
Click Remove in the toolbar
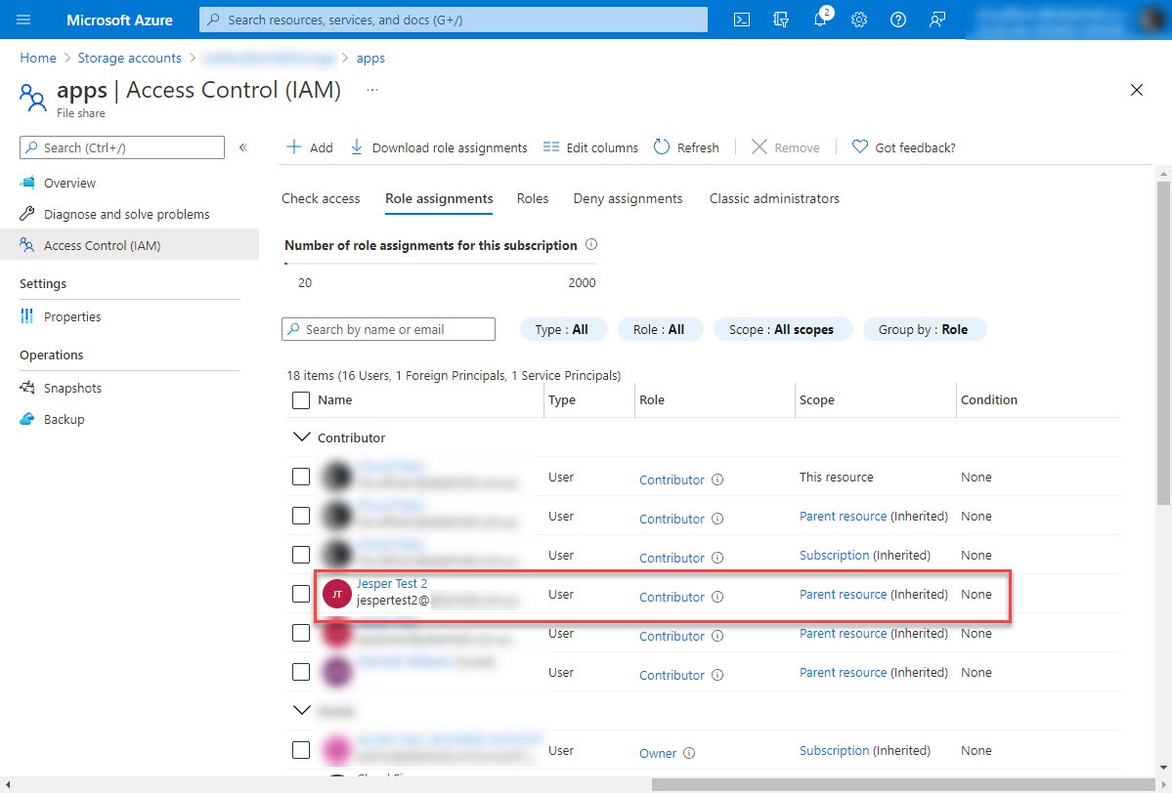pyautogui.click(x=786, y=147)
